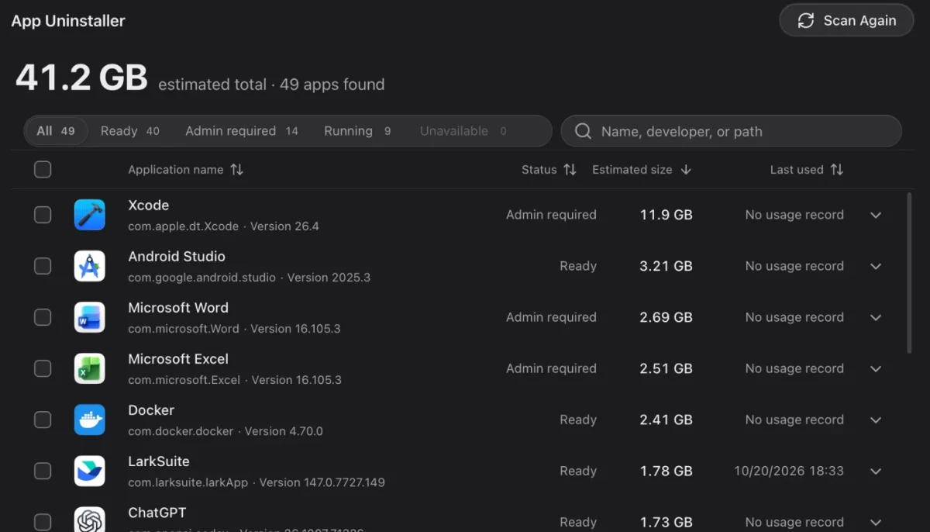Click com.larksuite.larkApp Version 147.0.7727.149 text
930x532 pixels.
[257, 482]
